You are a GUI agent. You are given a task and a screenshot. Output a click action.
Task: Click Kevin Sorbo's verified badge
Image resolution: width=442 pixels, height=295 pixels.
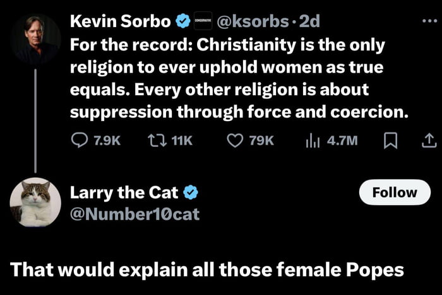pyautogui.click(x=183, y=21)
